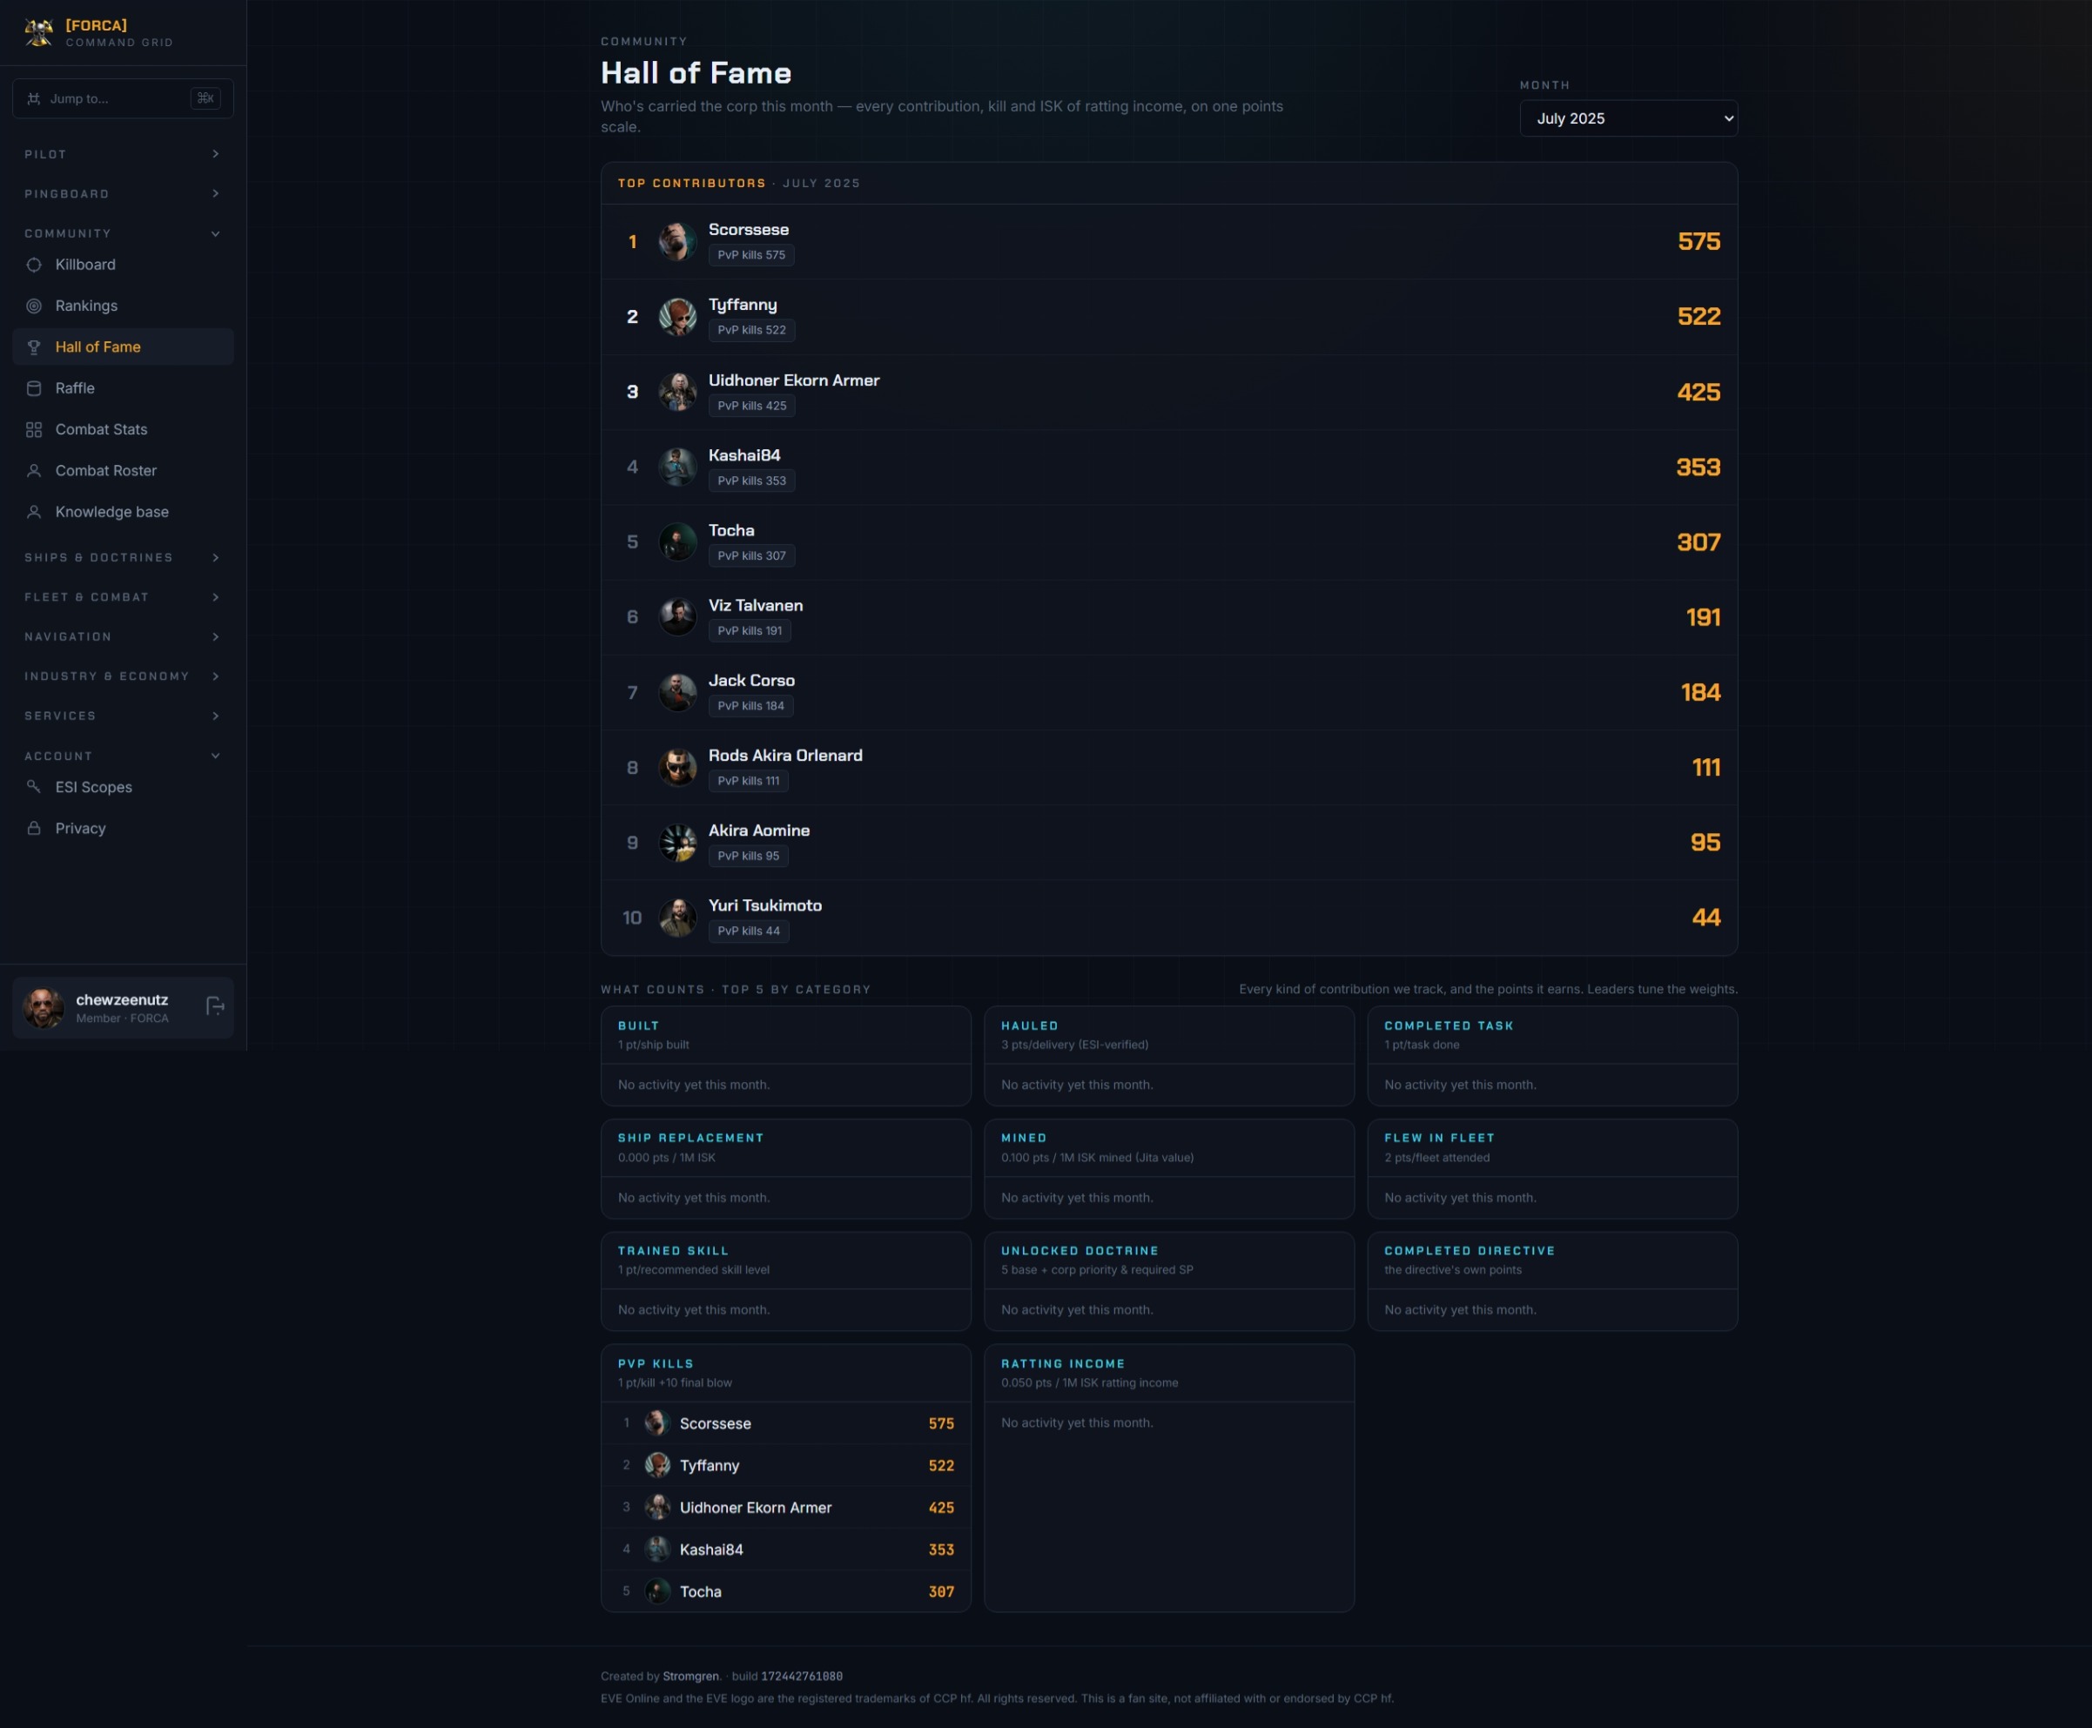Image resolution: width=2092 pixels, height=1728 pixels.
Task: Select Hall of Fame menu item
Action: (x=124, y=347)
